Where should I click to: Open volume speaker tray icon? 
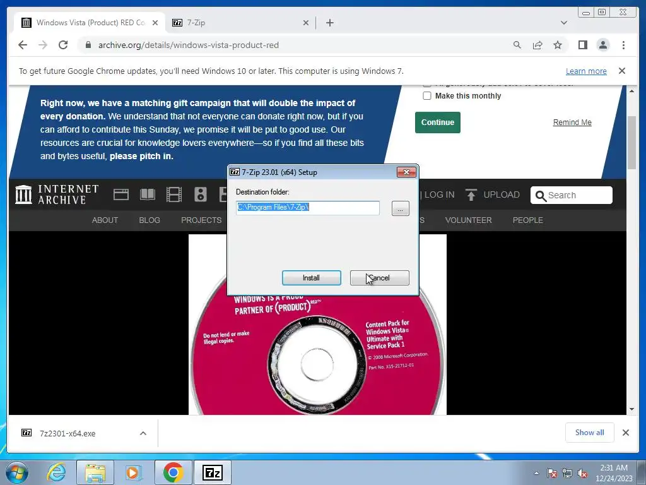pos(582,473)
